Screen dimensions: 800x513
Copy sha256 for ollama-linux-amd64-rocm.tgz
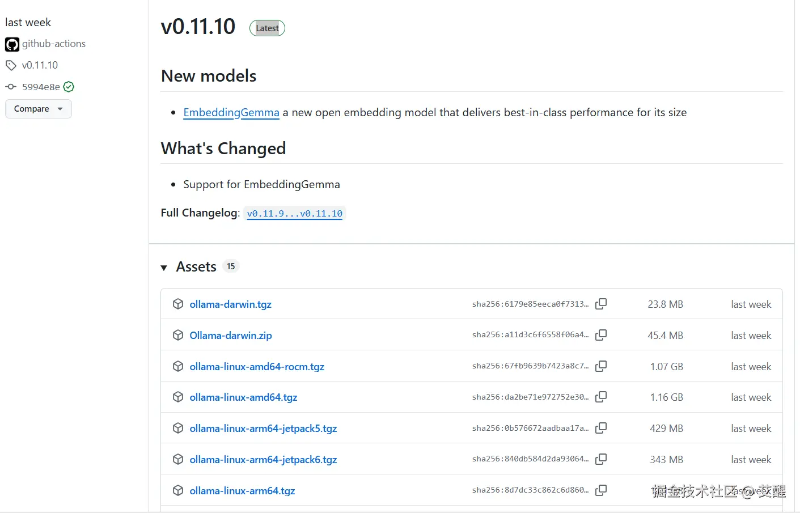[601, 366]
